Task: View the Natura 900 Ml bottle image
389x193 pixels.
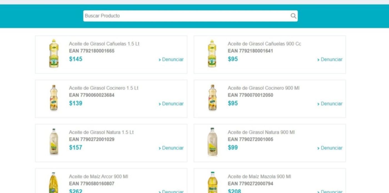Action: click(212, 142)
